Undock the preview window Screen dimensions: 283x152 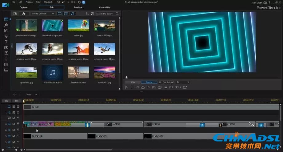(x=185, y=87)
